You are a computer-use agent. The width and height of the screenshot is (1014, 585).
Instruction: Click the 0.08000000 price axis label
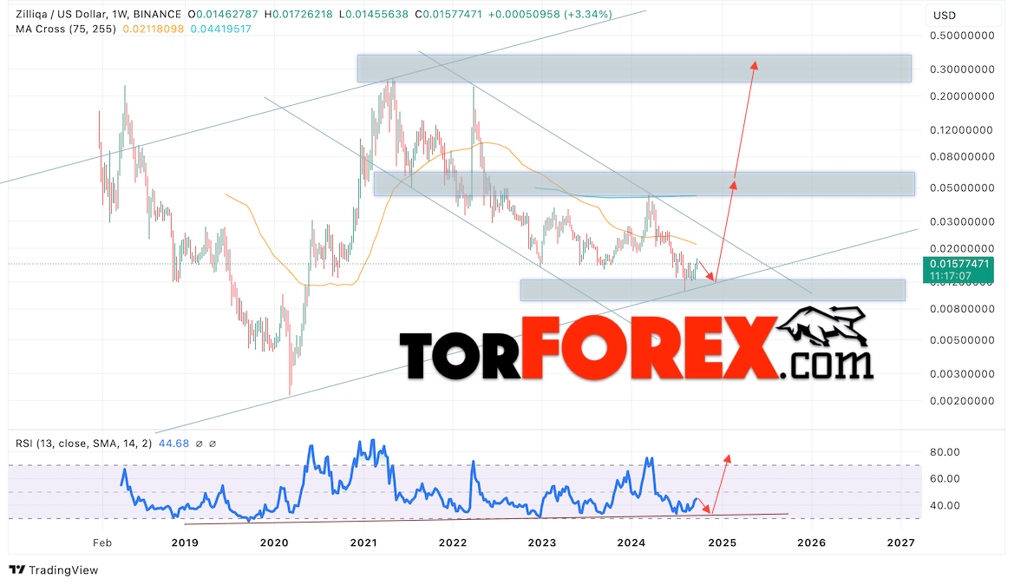coord(962,156)
